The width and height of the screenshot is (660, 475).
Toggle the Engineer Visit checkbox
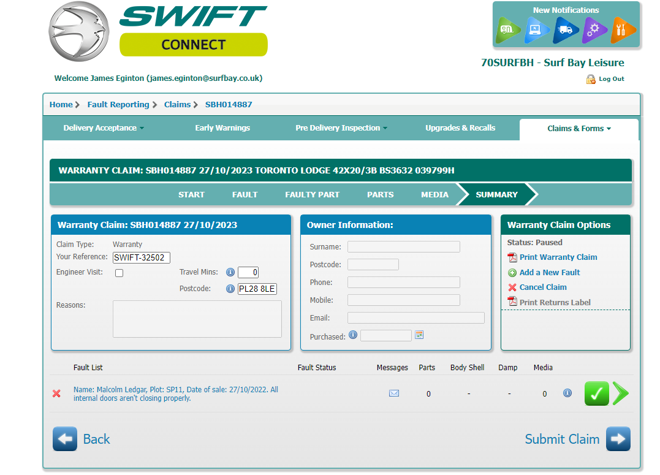119,273
